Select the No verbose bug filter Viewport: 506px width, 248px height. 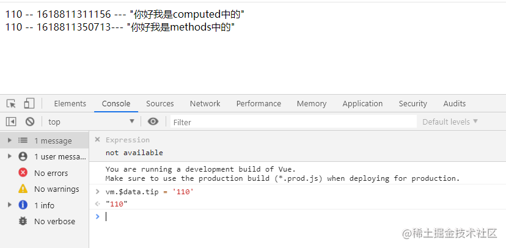47,221
